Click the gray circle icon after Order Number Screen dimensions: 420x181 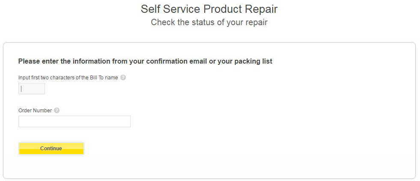tap(57, 110)
